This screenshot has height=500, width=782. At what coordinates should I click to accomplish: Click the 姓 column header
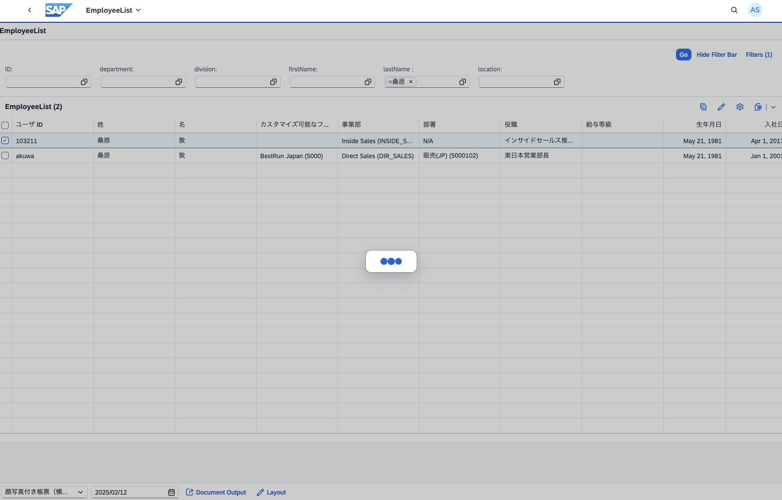tap(134, 125)
